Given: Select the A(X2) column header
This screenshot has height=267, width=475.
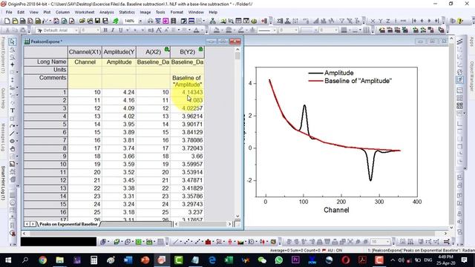Looking at the screenshot, I should (154, 52).
